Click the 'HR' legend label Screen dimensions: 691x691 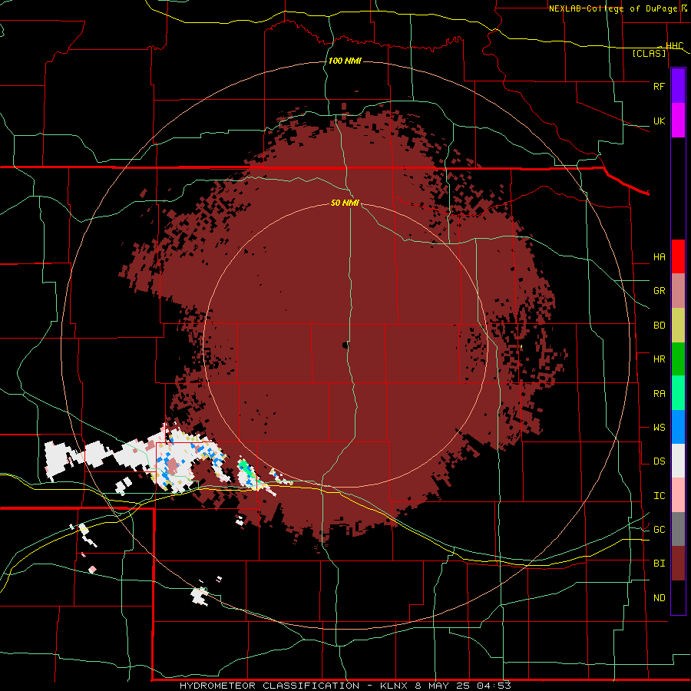659,359
